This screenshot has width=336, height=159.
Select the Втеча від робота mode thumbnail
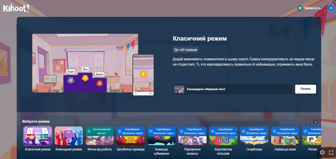(99, 136)
